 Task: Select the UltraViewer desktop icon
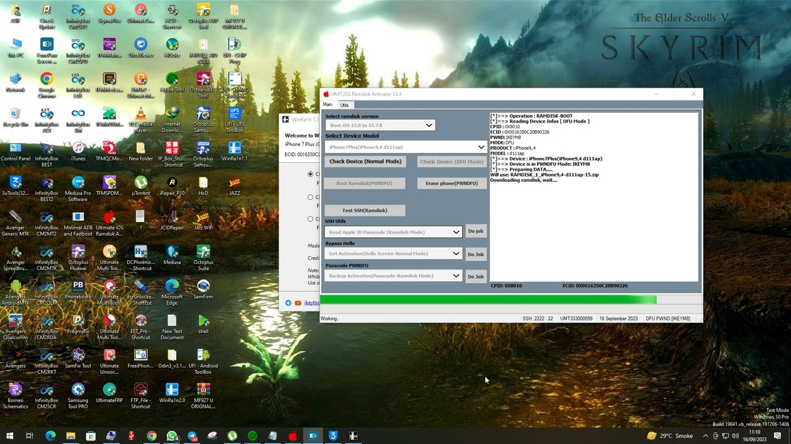140,48
